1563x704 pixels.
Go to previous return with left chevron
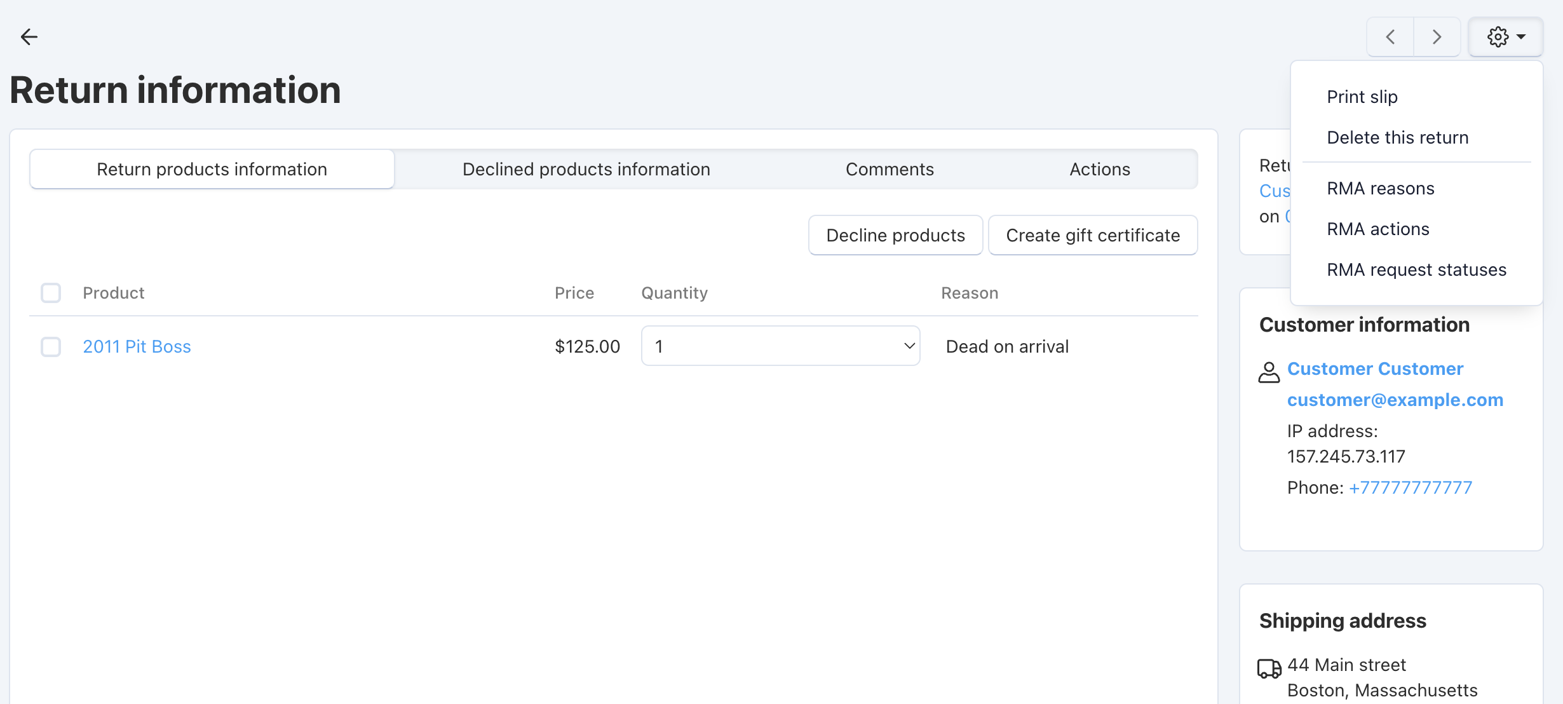coord(1390,37)
